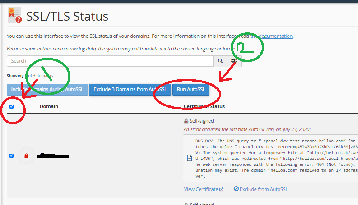Click the Exclude from AutoSSL link
Viewport: 358px width, 205px height.
[x=264, y=189]
